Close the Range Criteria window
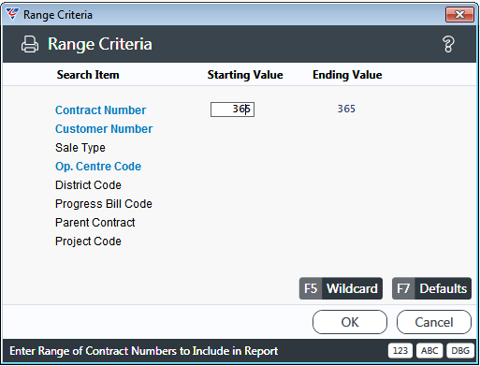 [x=459, y=14]
